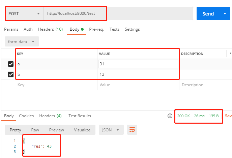Viewport: 232px width, 158px height.
Task: Click the 200 OK status text
Action: point(183,116)
